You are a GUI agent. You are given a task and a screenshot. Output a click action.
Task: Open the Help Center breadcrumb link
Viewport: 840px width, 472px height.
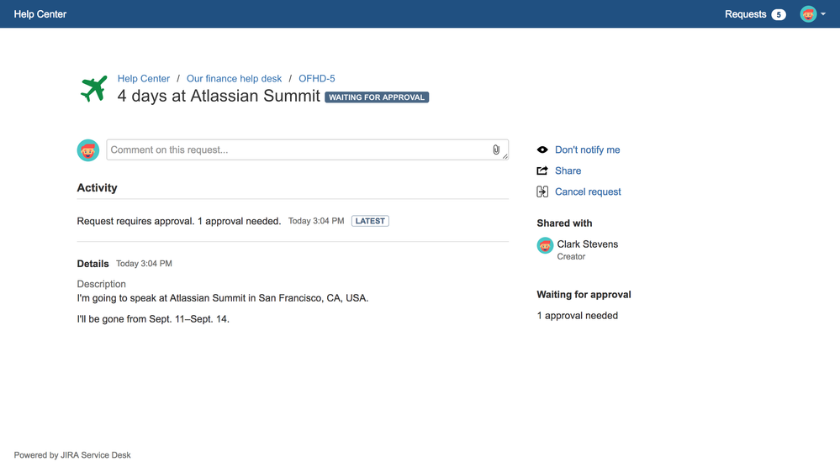pyautogui.click(x=144, y=79)
